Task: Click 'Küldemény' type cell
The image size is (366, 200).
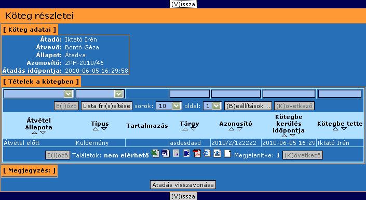Action: [x=100, y=143]
